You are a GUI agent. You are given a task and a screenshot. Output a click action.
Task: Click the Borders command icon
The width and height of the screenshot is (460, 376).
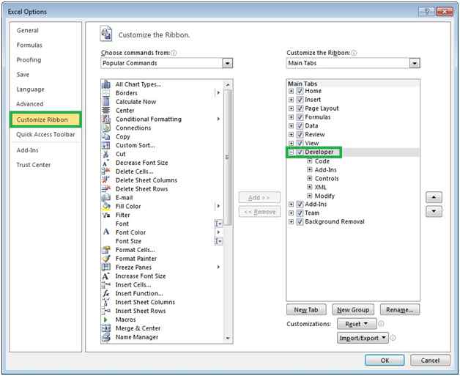tap(106, 93)
